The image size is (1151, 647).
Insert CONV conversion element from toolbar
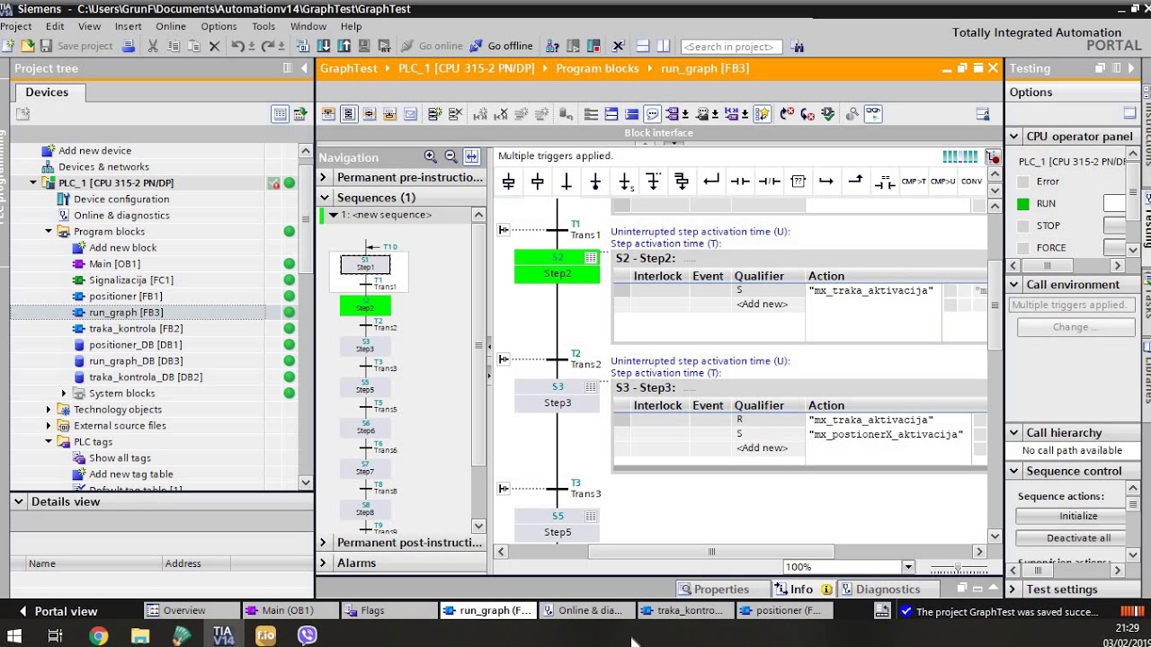point(971,182)
